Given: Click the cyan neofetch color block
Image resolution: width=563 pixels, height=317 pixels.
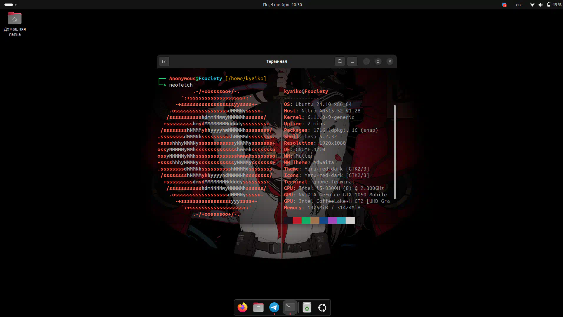Looking at the screenshot, I should pyautogui.click(x=341, y=220).
